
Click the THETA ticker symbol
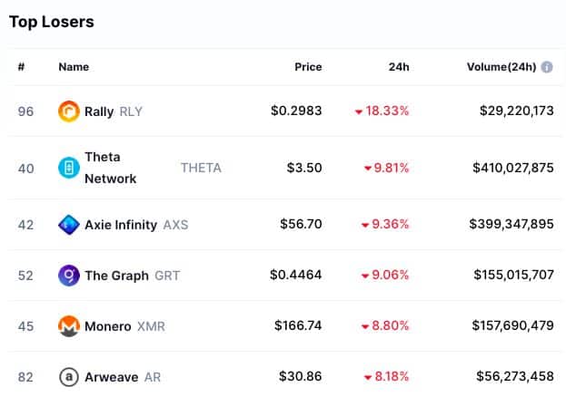coord(201,168)
